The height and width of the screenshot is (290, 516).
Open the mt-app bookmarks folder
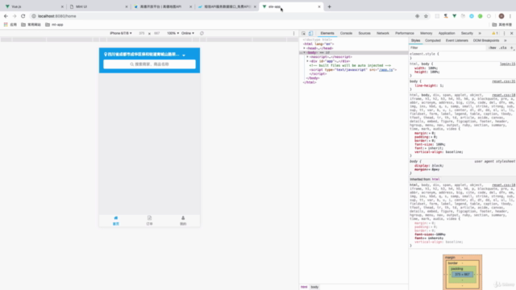pyautogui.click(x=54, y=25)
